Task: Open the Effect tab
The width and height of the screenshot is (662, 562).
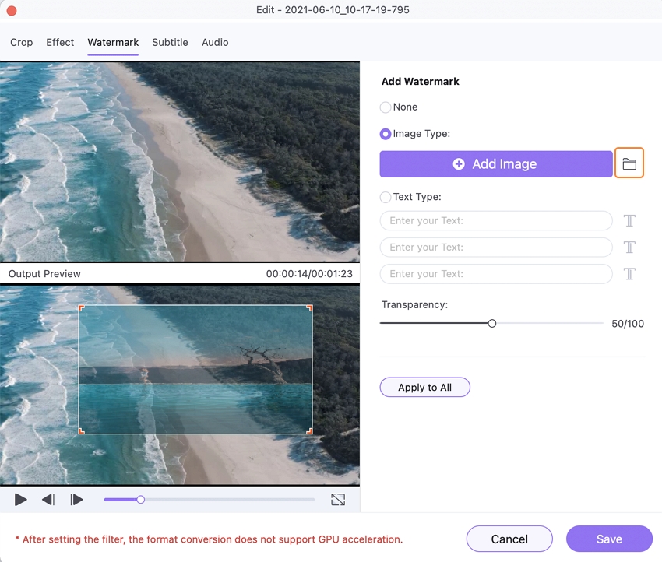Action: [60, 42]
